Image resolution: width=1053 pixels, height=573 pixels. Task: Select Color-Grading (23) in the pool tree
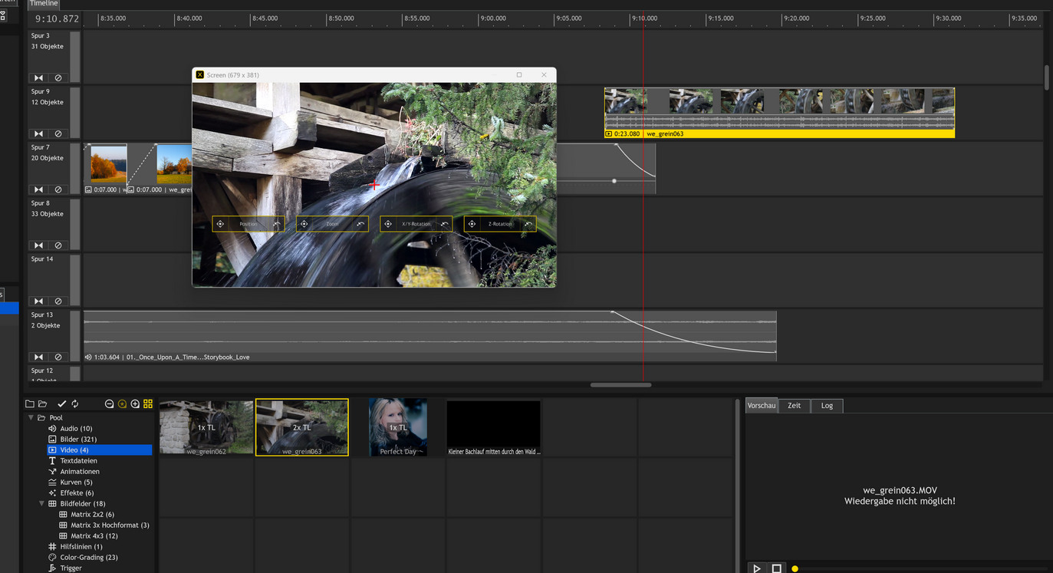(89, 558)
